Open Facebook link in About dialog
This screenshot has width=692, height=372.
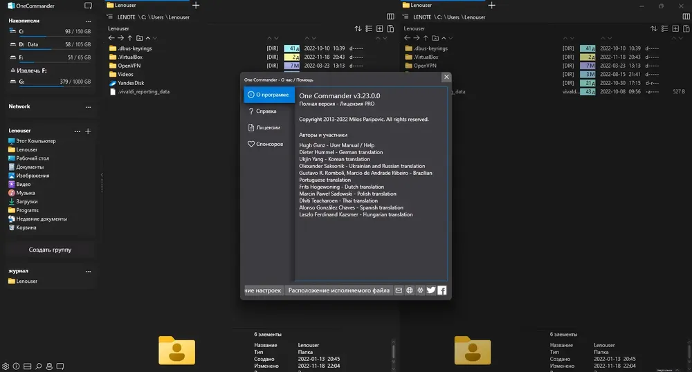(x=441, y=290)
